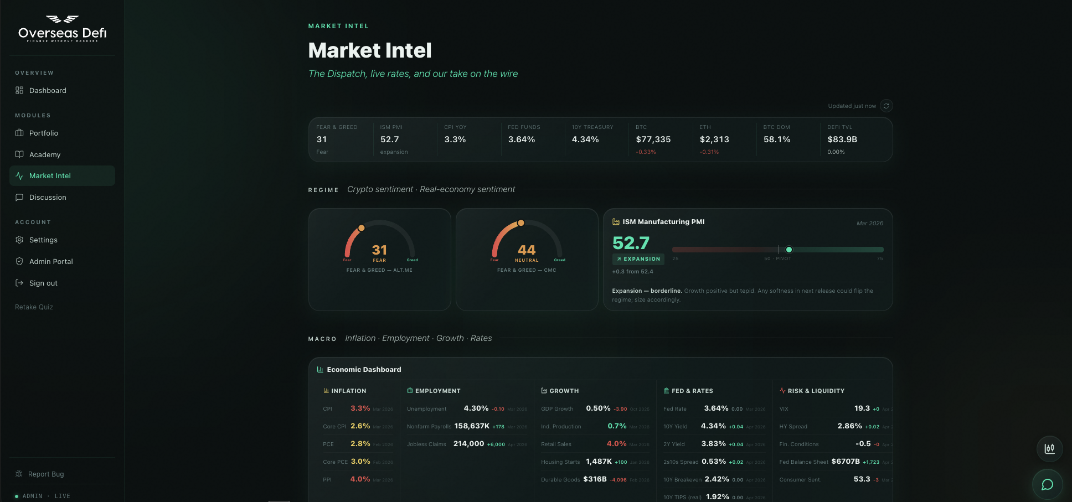The image size is (1072, 502).
Task: Open the floating chat bubble button
Action: tap(1048, 484)
